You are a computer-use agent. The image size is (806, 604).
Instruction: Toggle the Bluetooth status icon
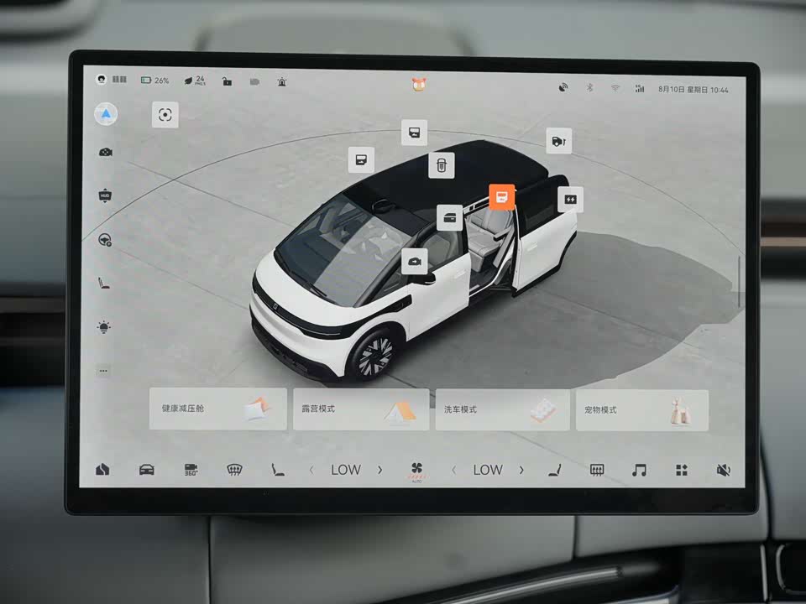589,88
